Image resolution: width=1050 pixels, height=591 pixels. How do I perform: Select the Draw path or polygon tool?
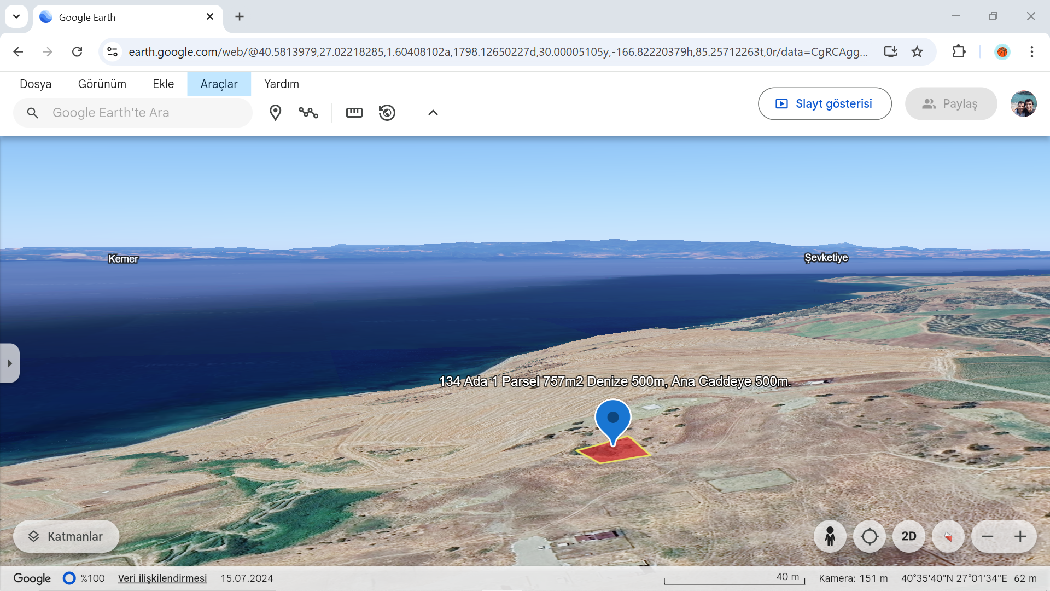(308, 113)
